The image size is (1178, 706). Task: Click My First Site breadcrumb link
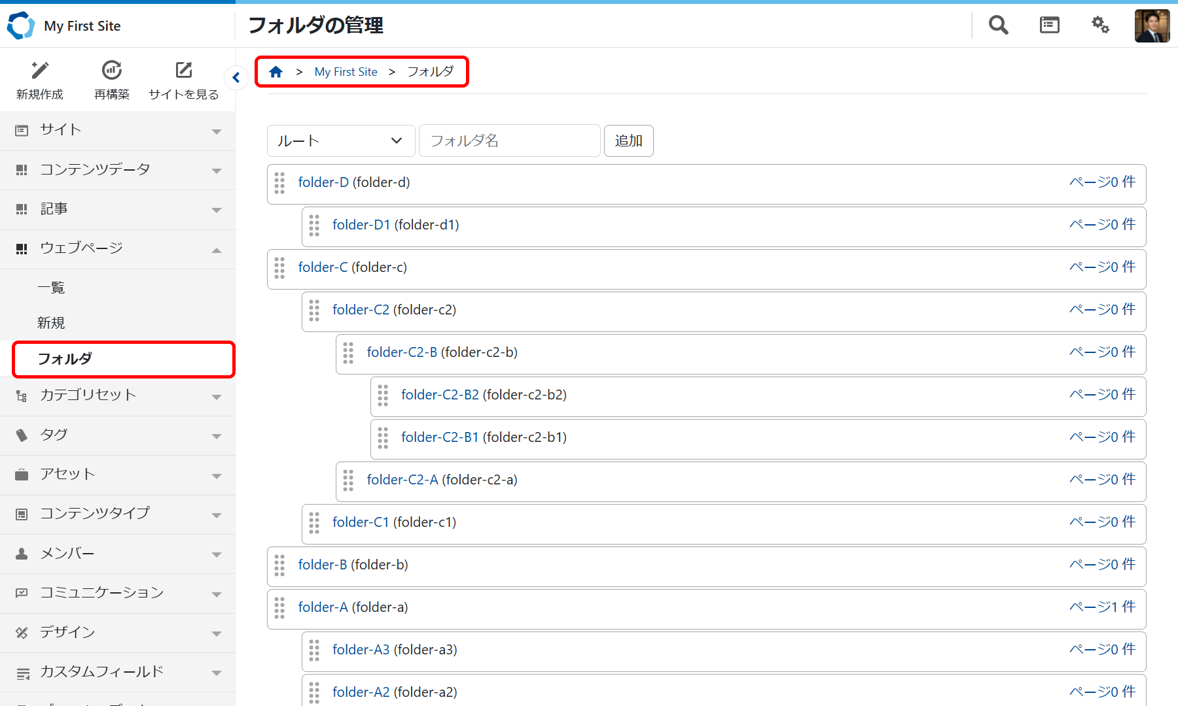point(346,72)
